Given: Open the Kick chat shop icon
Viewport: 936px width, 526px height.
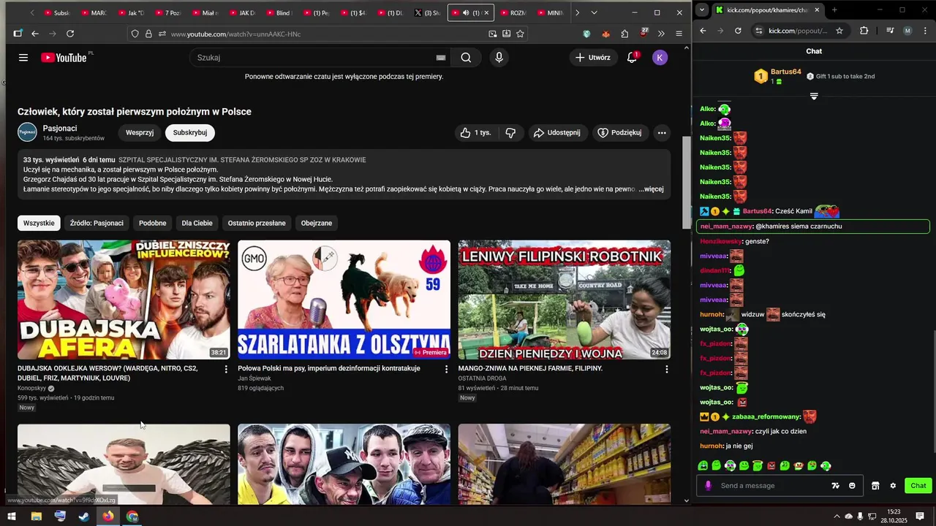Looking at the screenshot, I should 875,486.
